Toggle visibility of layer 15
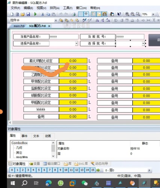This screenshot has height=188, width=160. point(93,170)
